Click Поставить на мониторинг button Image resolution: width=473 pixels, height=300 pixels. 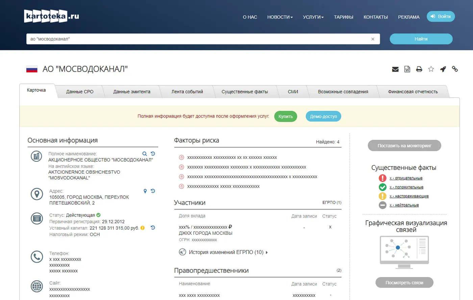tap(404, 146)
